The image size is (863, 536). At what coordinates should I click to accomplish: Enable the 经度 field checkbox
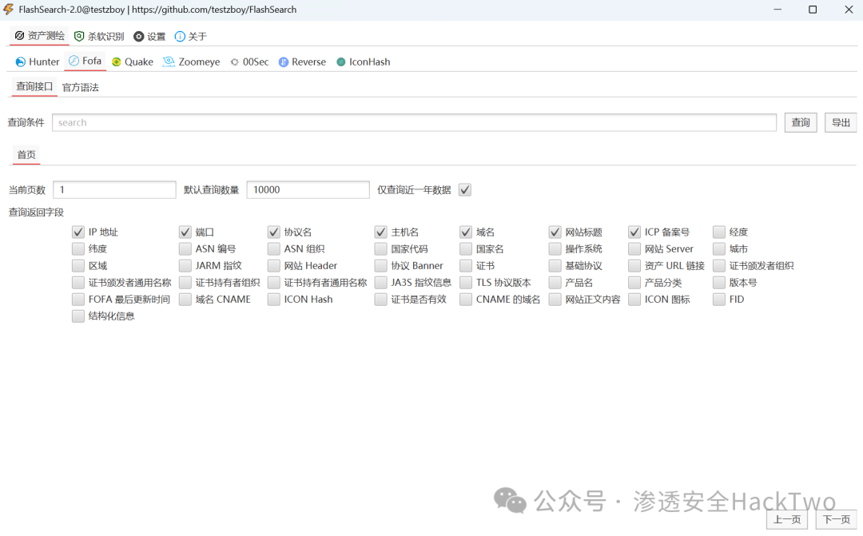719,232
